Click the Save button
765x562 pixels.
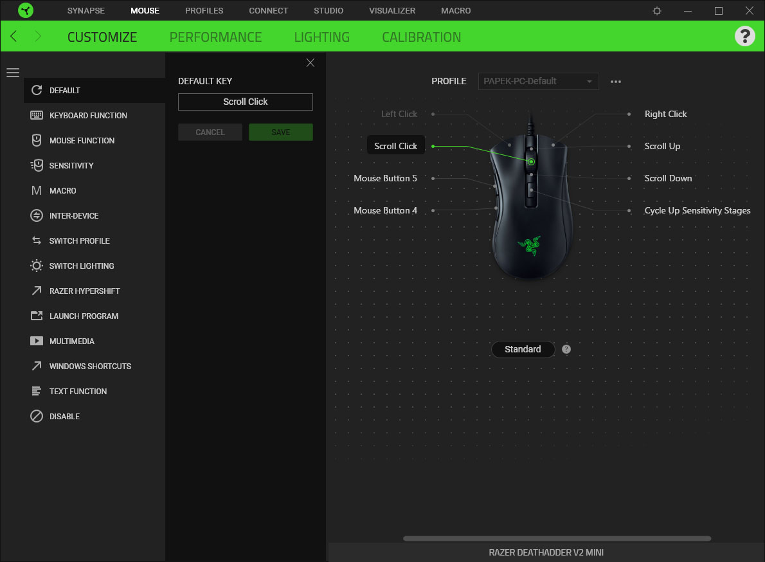280,132
